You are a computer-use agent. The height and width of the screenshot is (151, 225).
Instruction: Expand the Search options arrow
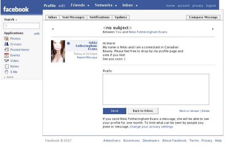click(x=16, y=20)
